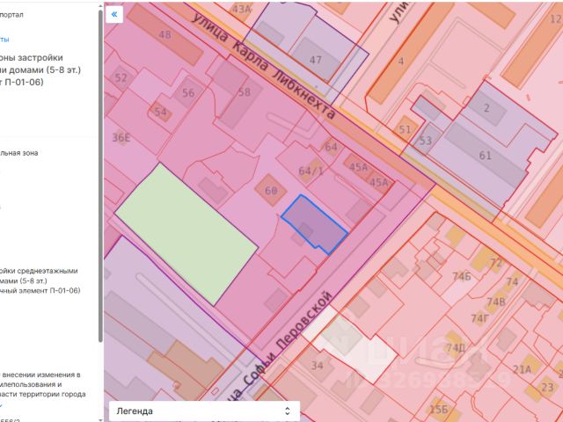The height and width of the screenshot is (422, 563).
Task: Select building 61 on the map
Action: tap(485, 156)
